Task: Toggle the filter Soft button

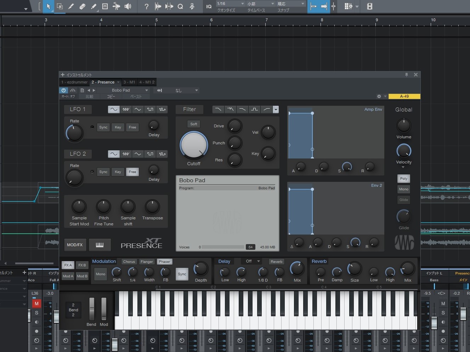Action: pos(194,124)
